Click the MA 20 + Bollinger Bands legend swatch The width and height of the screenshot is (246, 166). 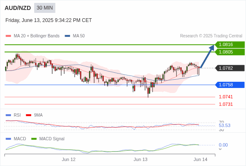coord(8,36)
